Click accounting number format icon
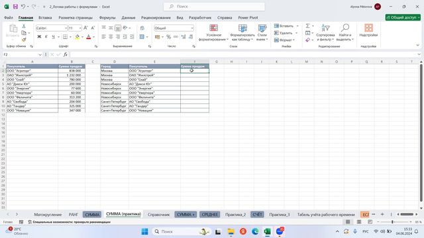Image resolution: width=424 pixels, height=238 pixels. tap(158, 37)
